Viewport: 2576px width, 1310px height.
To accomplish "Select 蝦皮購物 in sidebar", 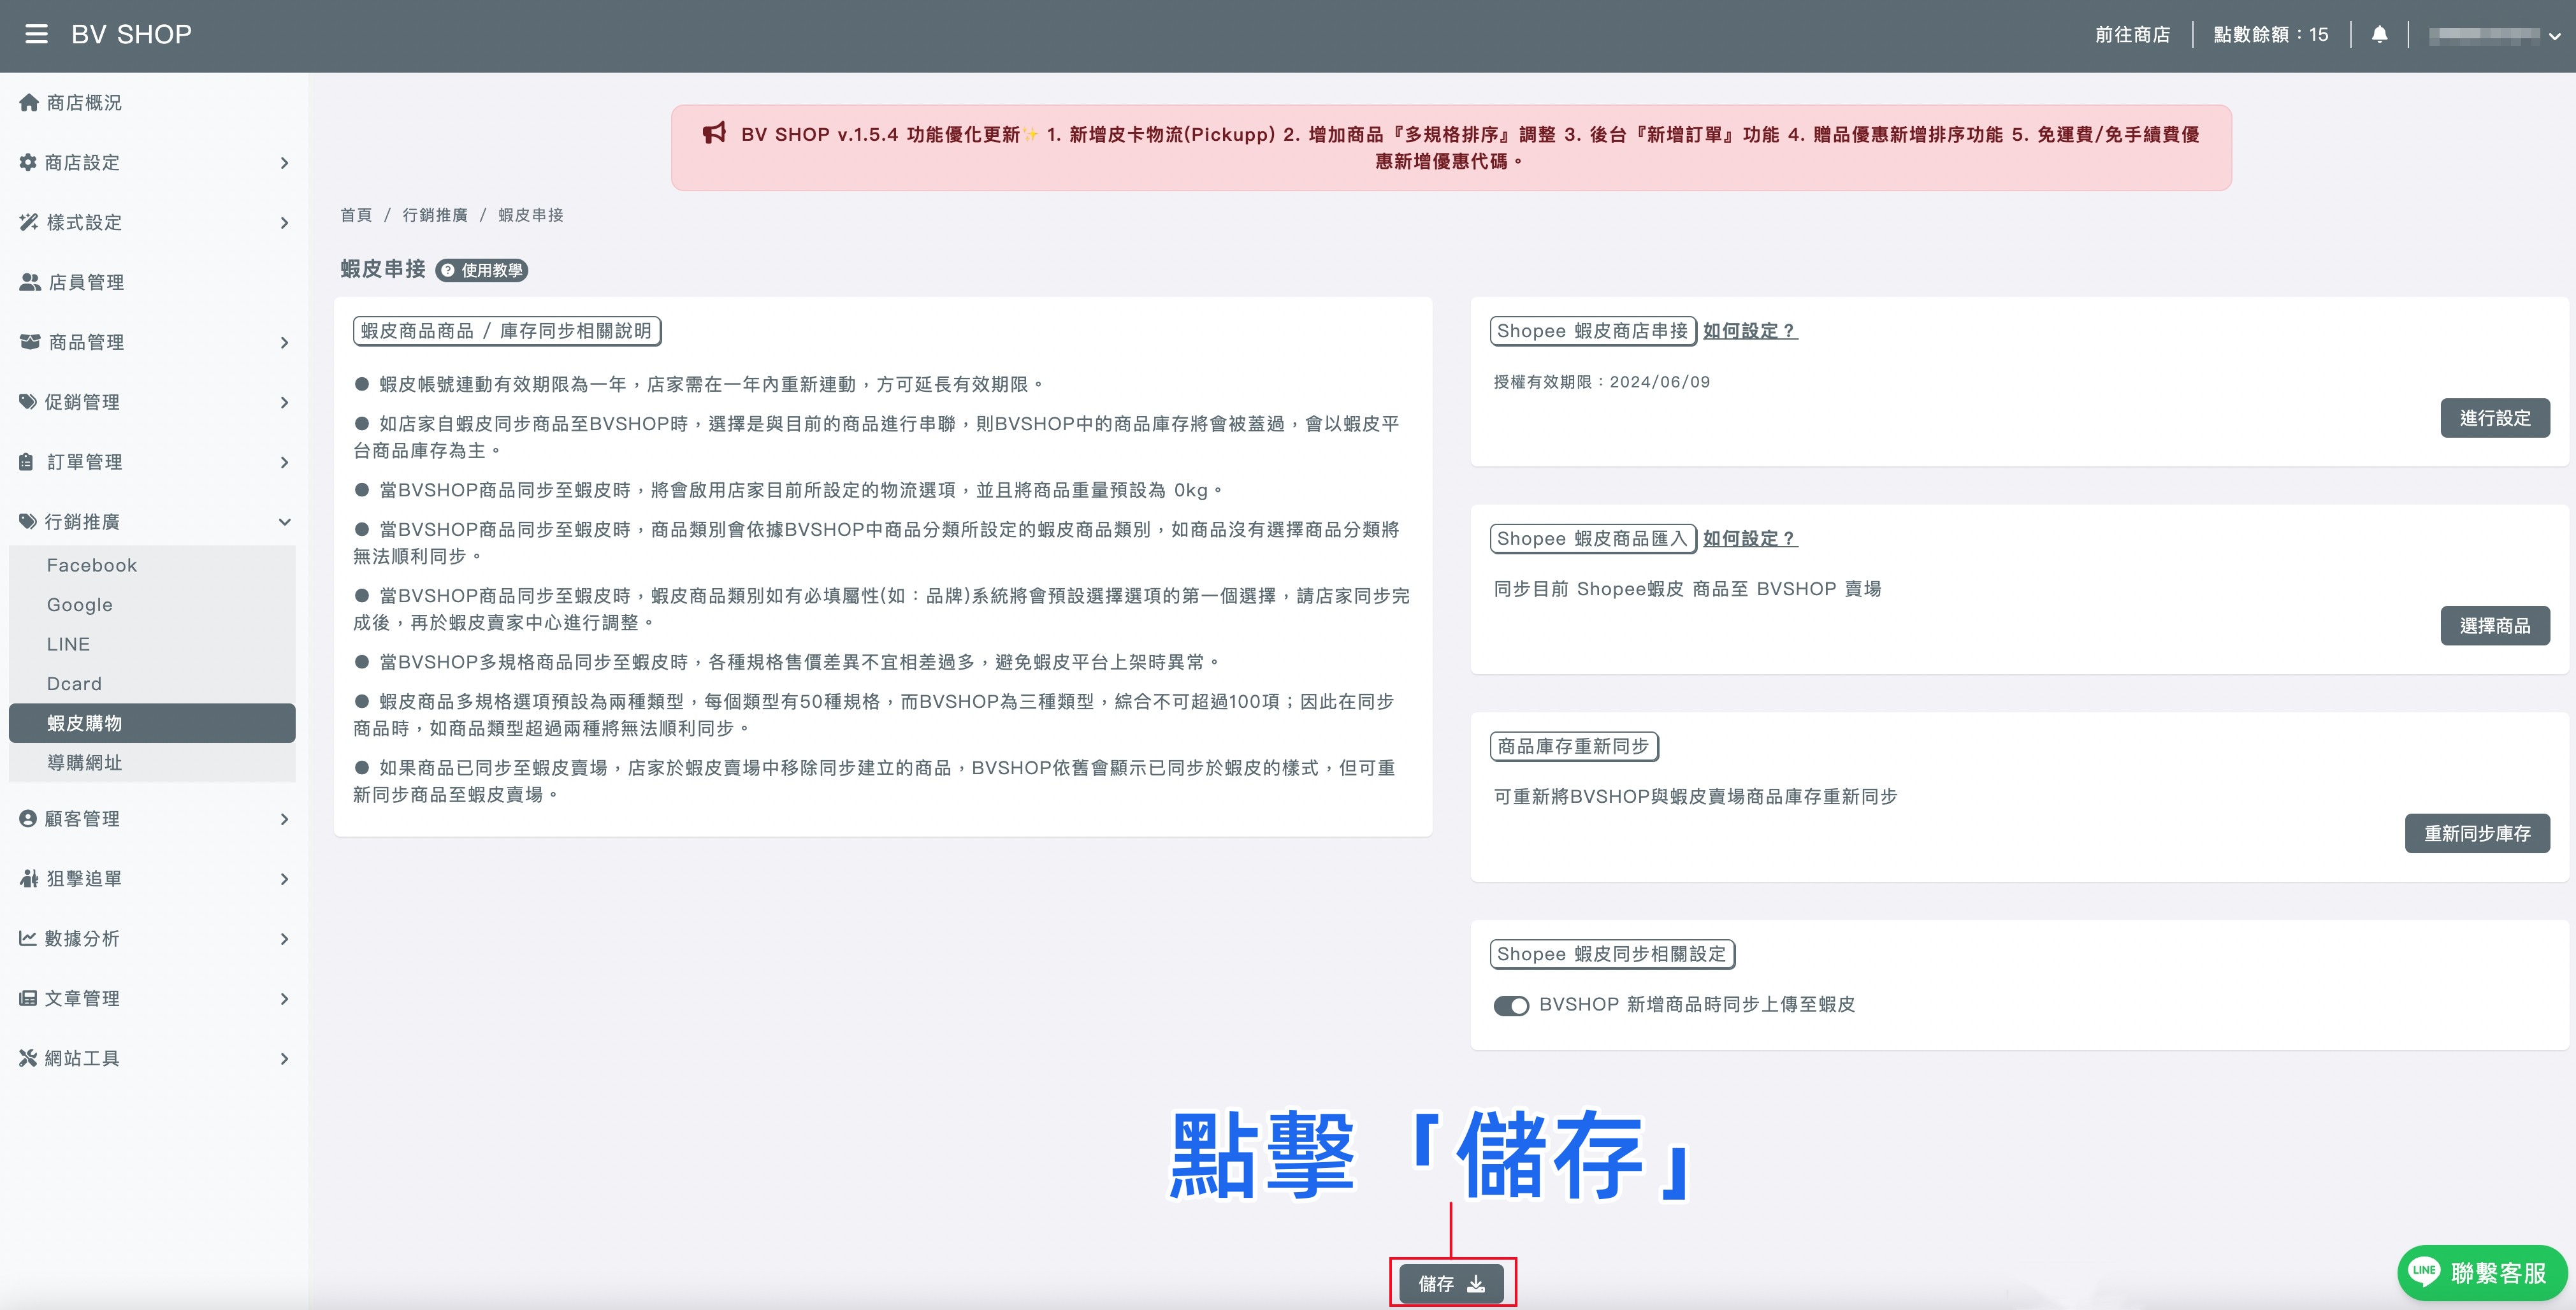I will point(152,723).
